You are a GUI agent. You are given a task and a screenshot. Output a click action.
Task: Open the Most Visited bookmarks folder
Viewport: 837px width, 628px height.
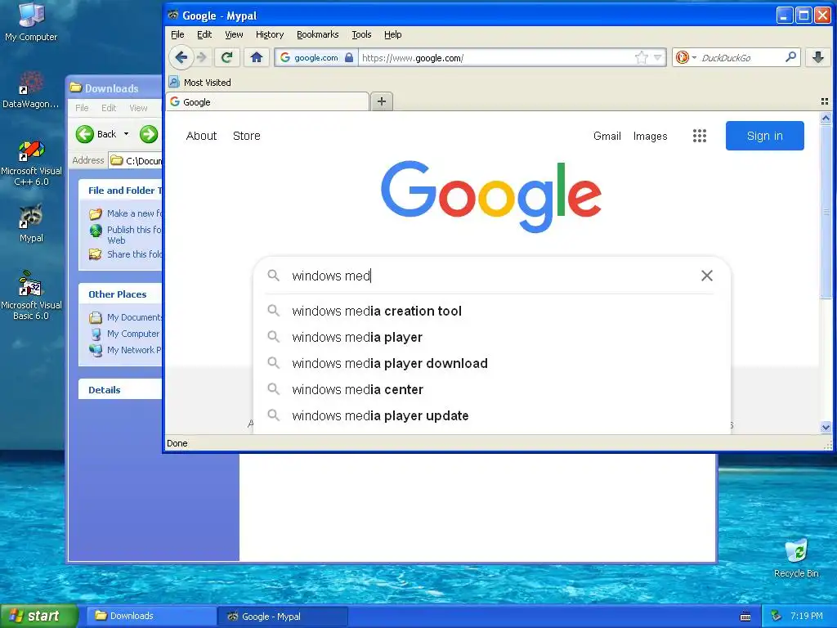pos(200,83)
